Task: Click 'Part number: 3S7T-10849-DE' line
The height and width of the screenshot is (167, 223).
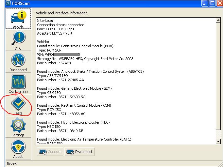Action: point(60,131)
